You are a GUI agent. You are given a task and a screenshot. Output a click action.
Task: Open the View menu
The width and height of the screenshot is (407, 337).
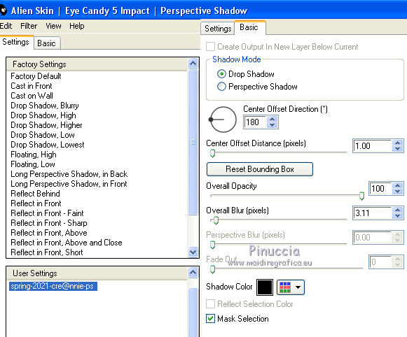[53, 26]
